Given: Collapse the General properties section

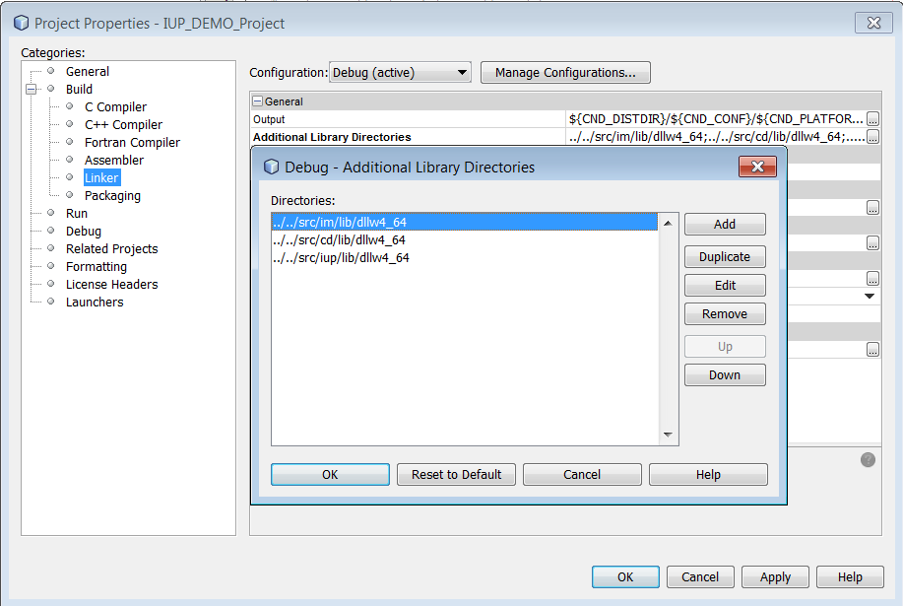Looking at the screenshot, I should (x=258, y=101).
